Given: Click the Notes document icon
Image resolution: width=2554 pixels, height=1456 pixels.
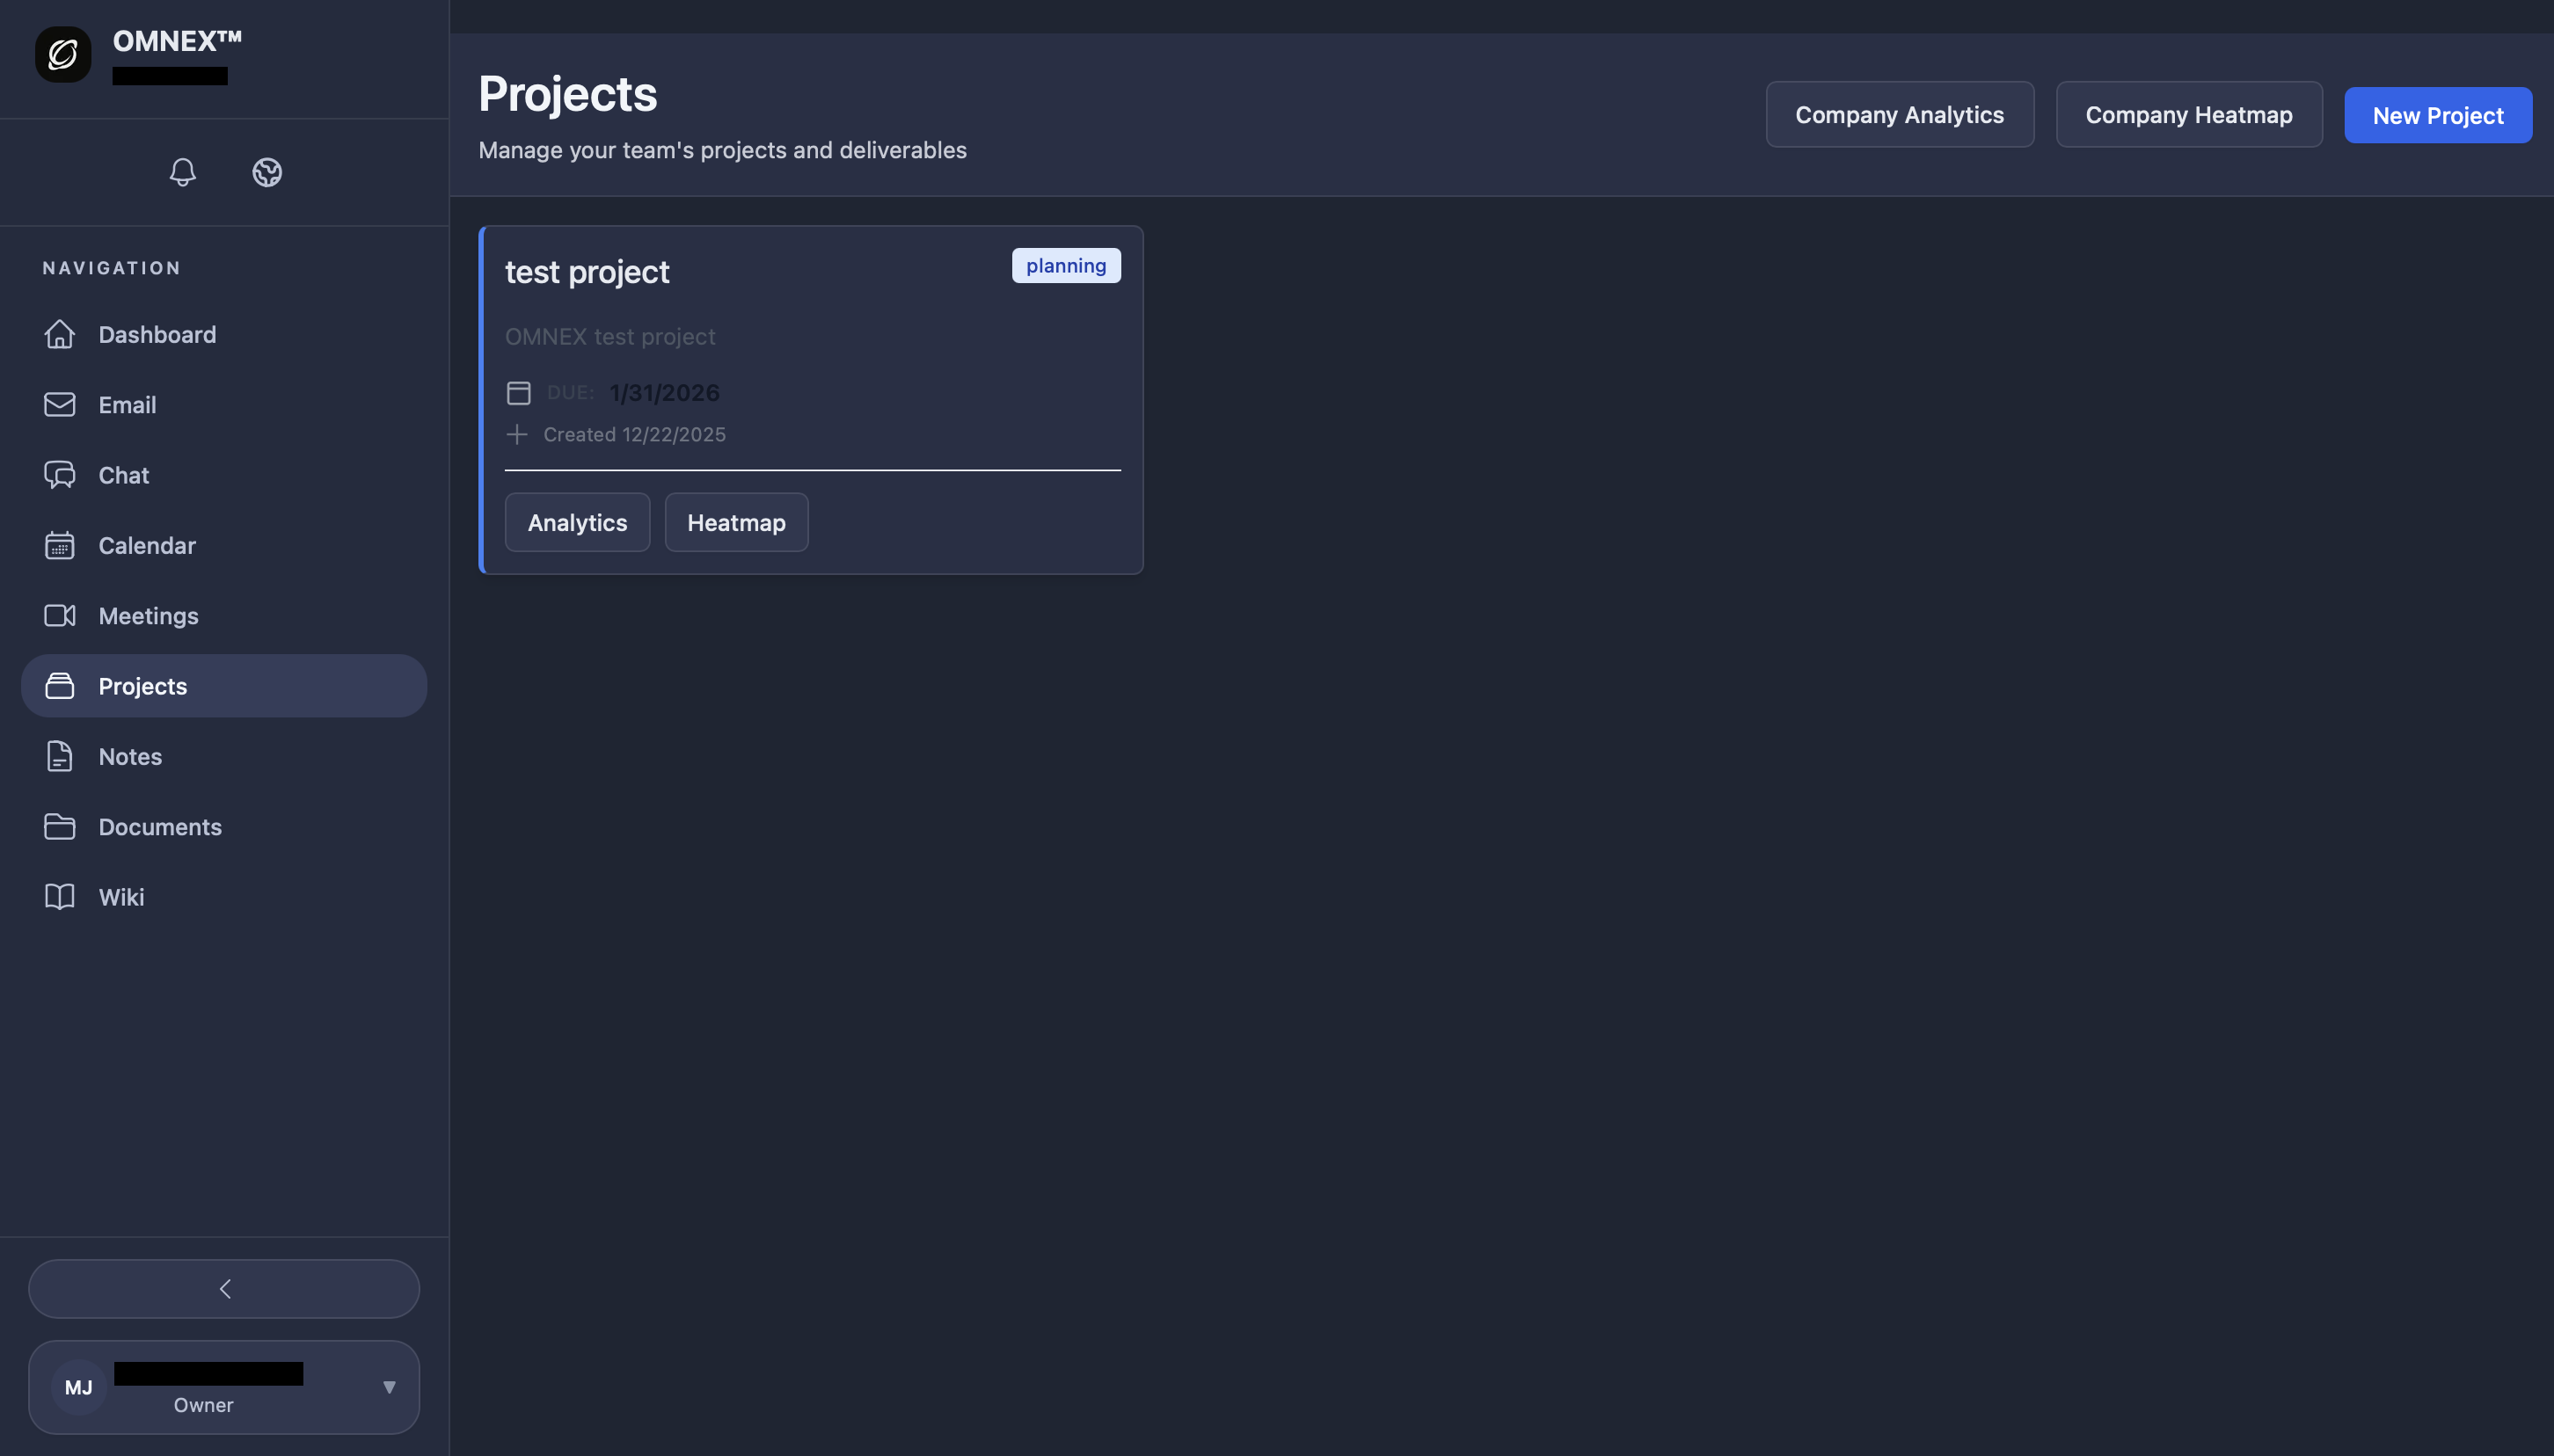Looking at the screenshot, I should point(60,757).
